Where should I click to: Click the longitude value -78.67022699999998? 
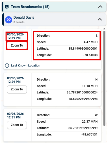[x=83, y=99]
